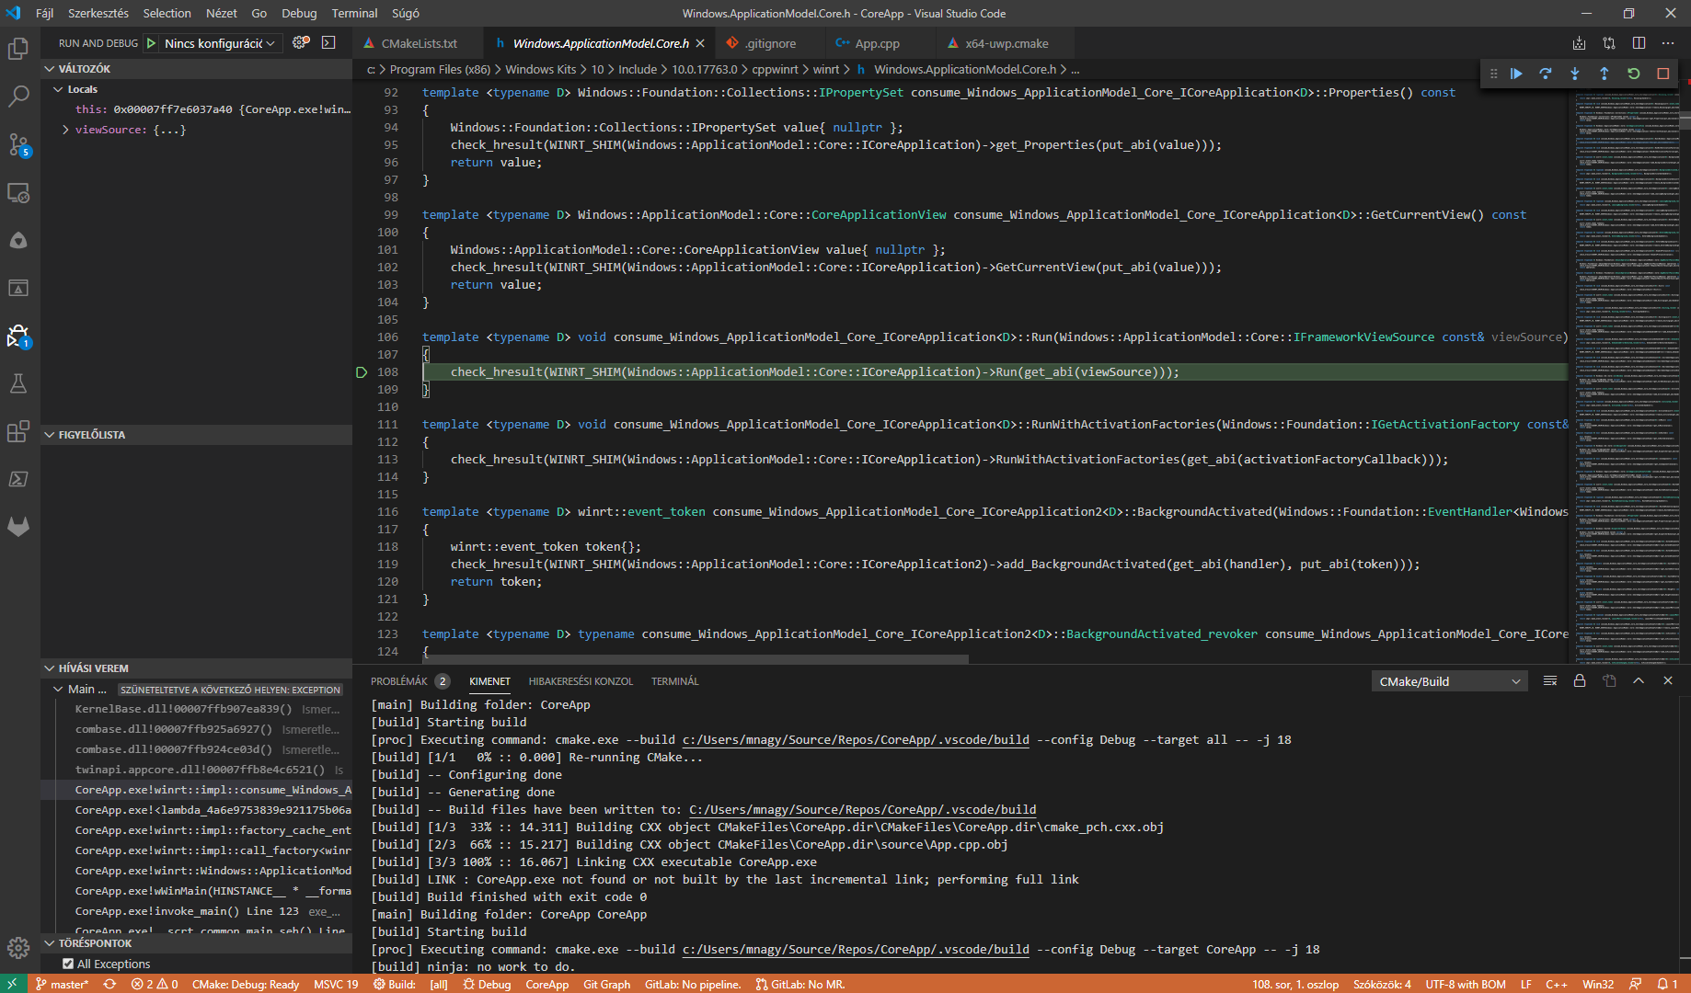
Task: Continue debugging from the debug toolbar
Action: 1516,74
